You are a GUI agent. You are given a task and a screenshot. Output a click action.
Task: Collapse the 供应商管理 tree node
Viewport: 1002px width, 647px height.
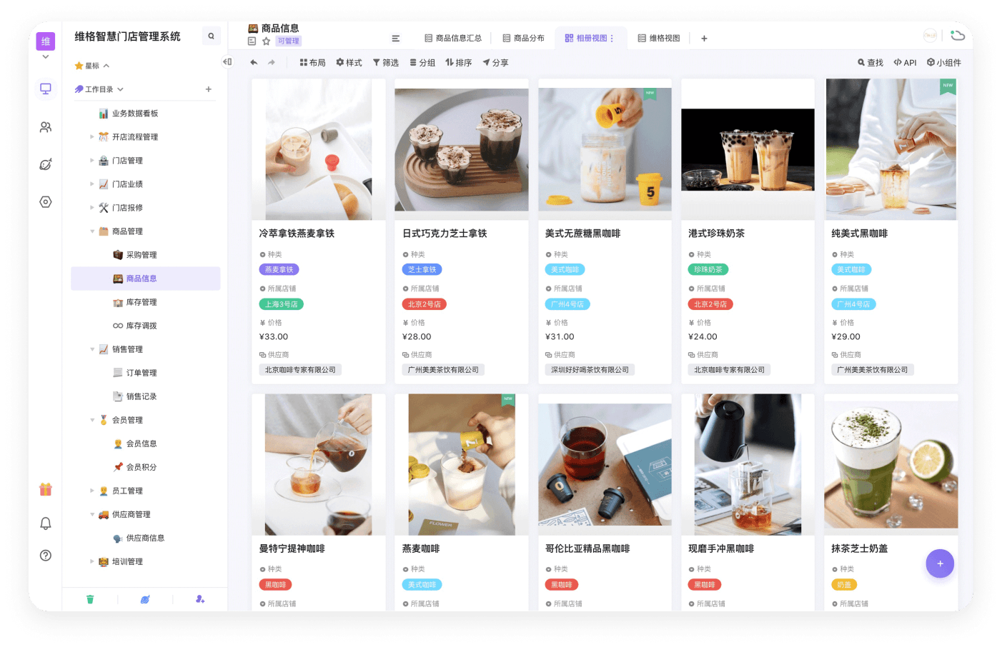92,513
